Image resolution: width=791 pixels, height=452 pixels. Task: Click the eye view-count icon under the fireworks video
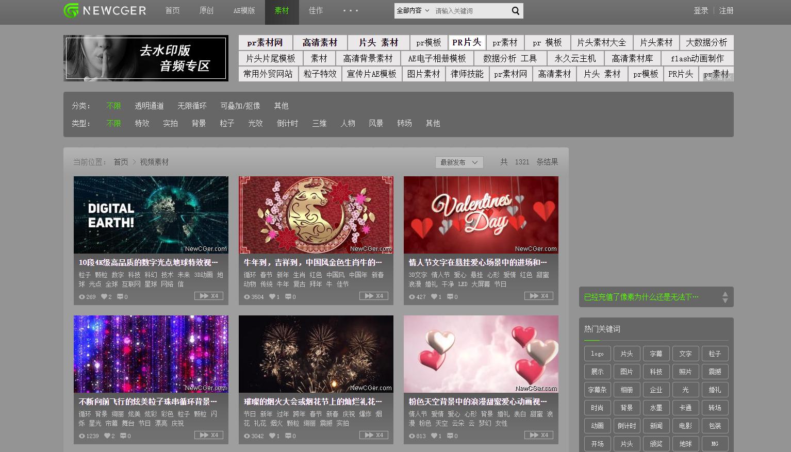coord(246,436)
